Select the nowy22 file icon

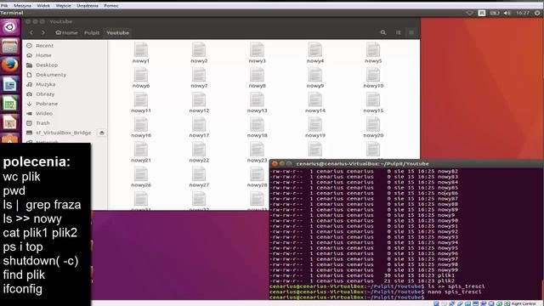199,150
